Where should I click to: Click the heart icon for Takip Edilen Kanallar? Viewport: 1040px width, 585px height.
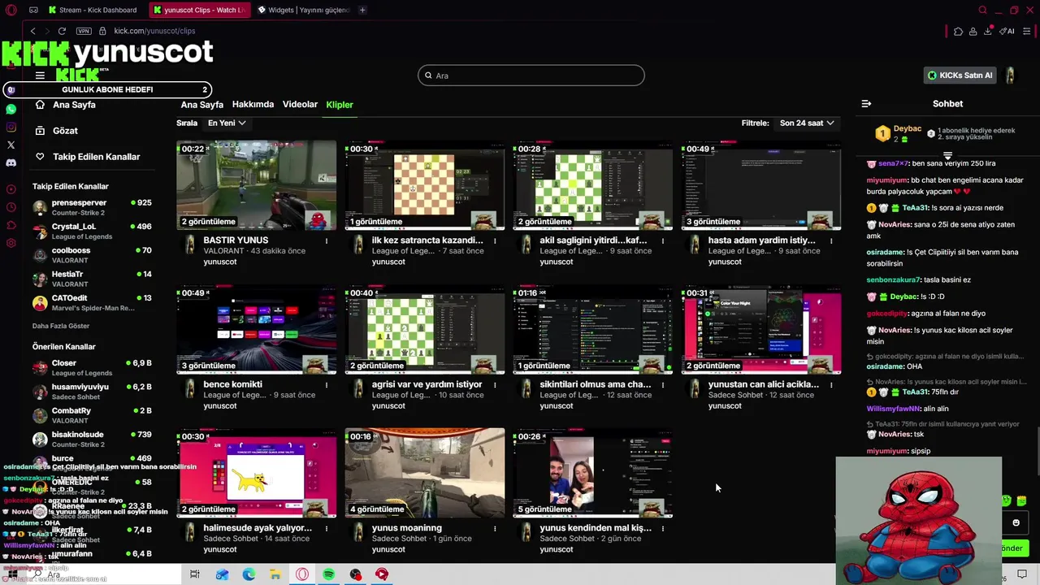[40, 157]
